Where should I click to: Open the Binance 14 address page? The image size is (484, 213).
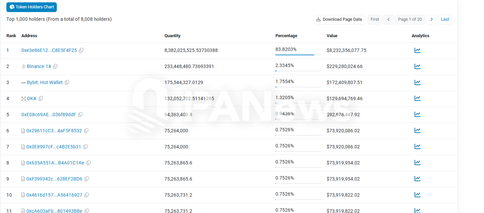[39, 66]
